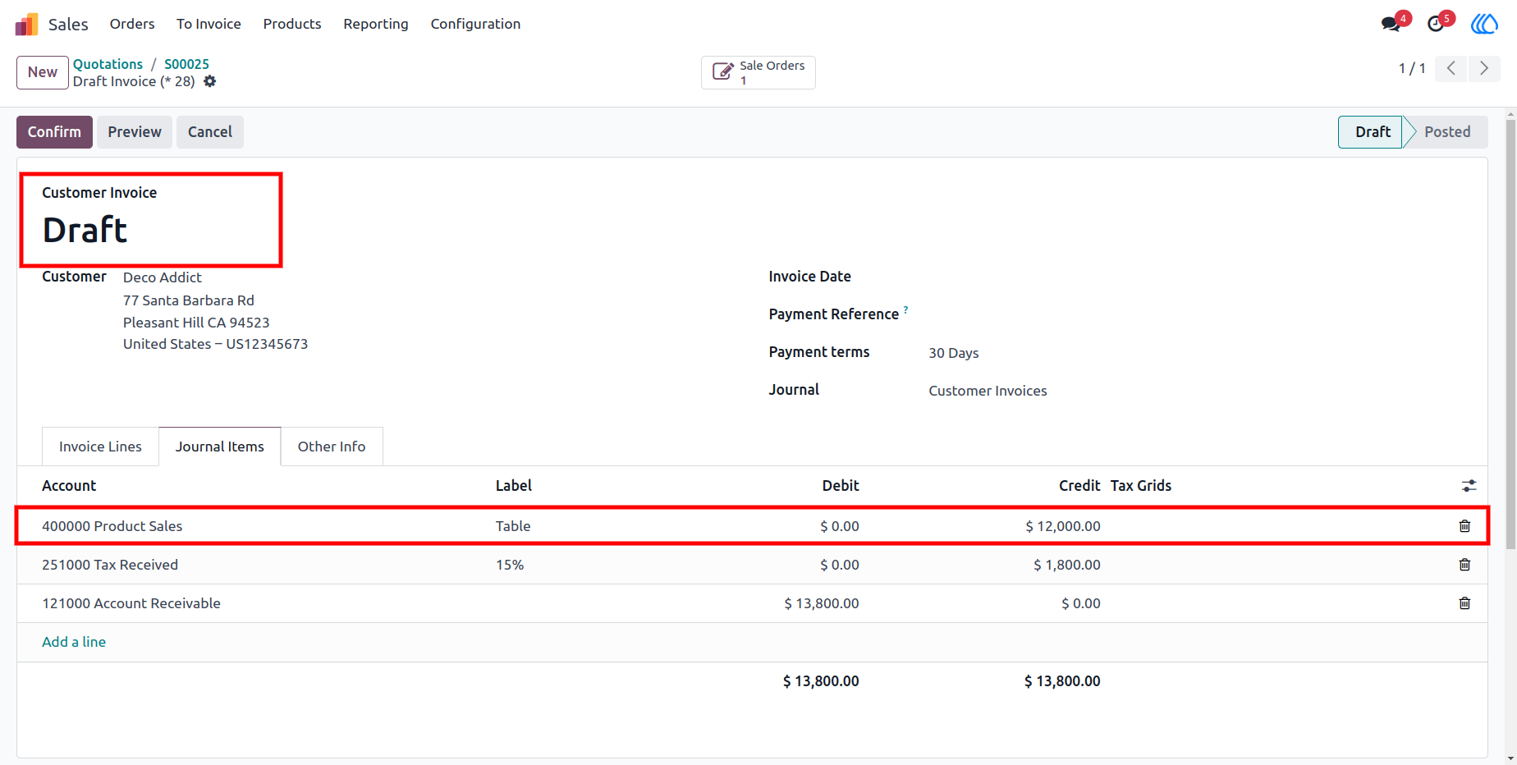The width and height of the screenshot is (1517, 765).
Task: Open the gear actions menu beside Draft Invoice
Action: (x=210, y=81)
